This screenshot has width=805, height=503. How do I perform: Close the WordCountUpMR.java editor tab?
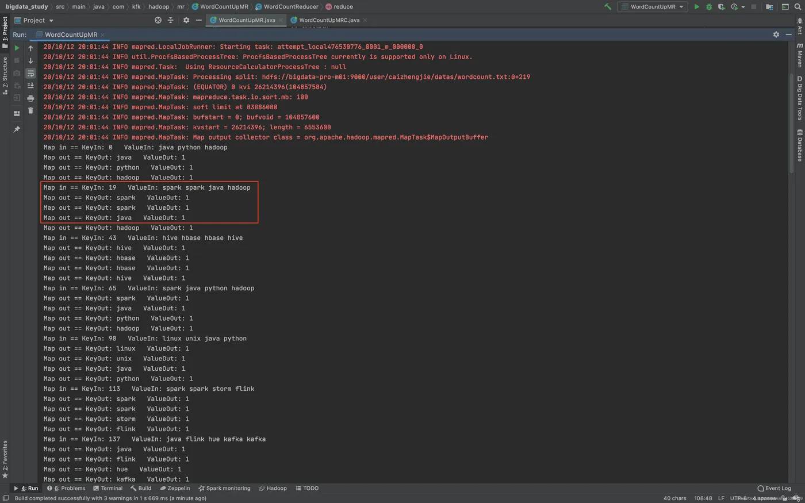coord(282,20)
